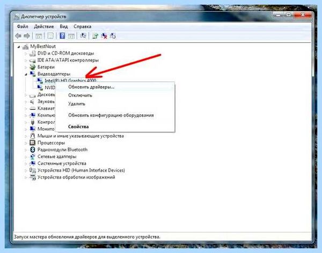Expand IDE ATA/ATAPI контроллеры node

click(26, 61)
